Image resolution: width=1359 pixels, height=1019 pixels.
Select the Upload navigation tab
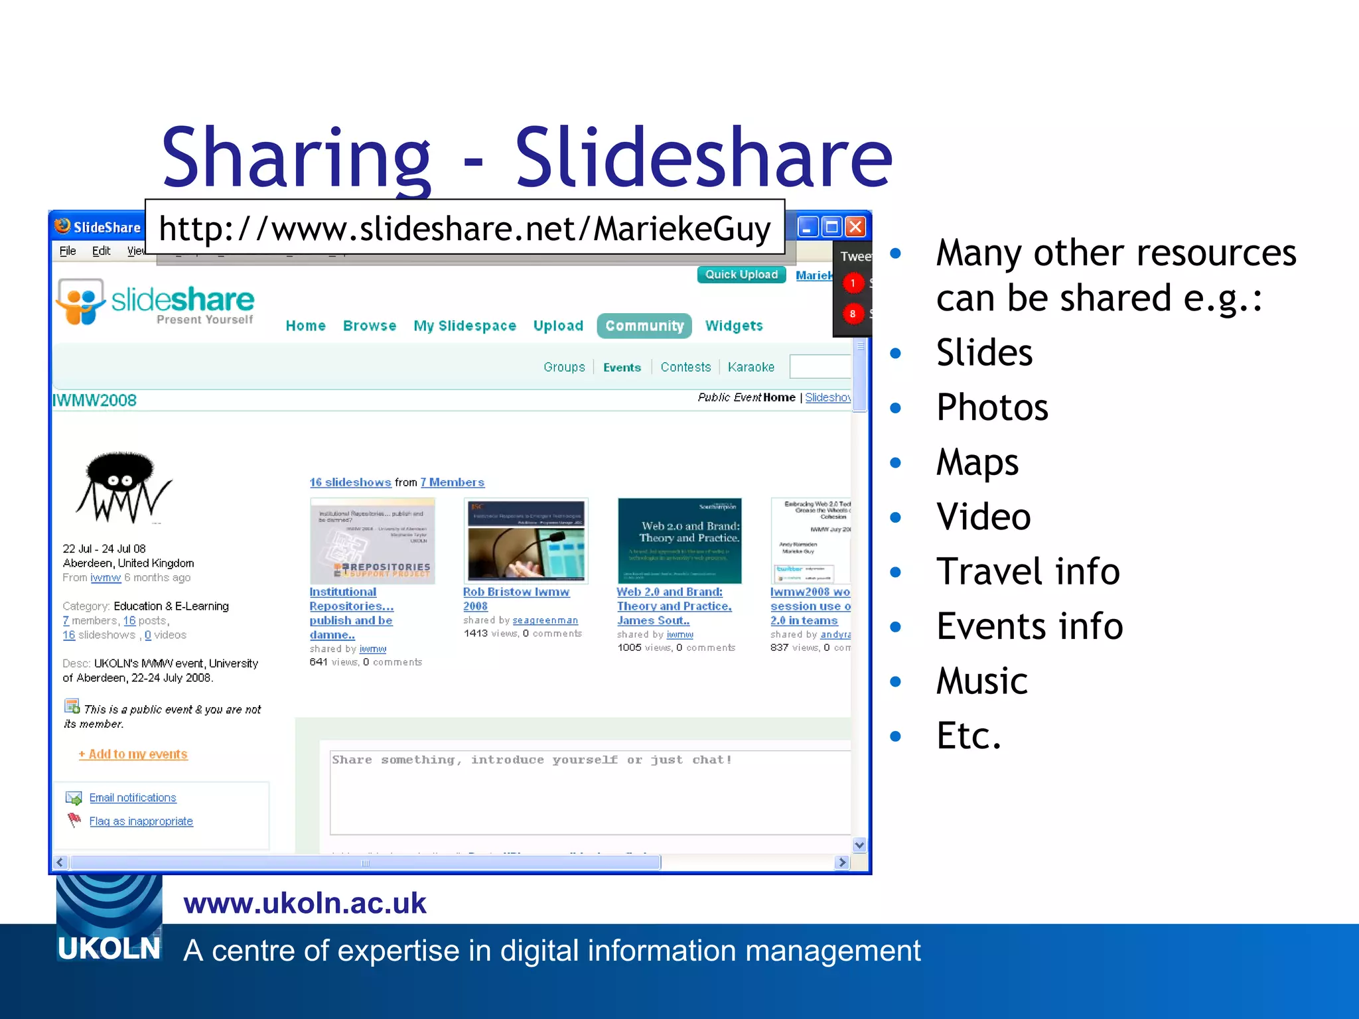coord(559,326)
